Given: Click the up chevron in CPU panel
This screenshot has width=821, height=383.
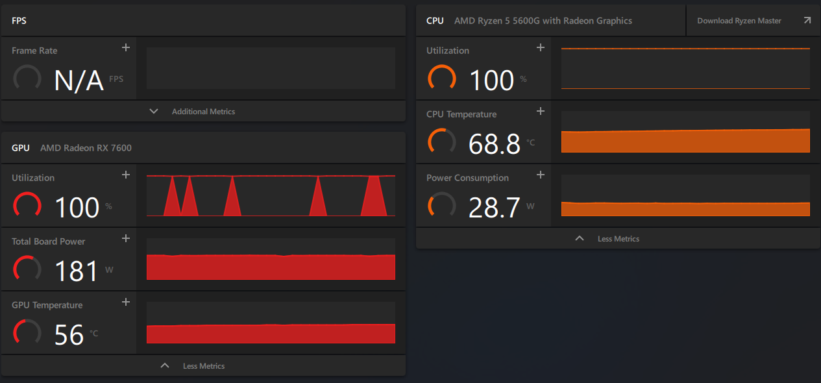Looking at the screenshot, I should pyautogui.click(x=580, y=238).
